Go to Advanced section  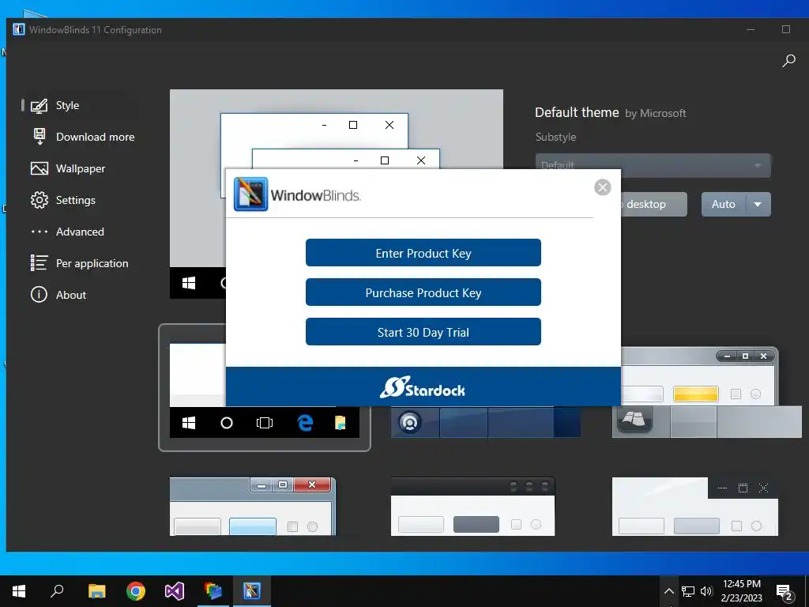pyautogui.click(x=80, y=232)
